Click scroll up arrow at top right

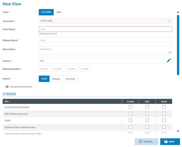pos(178,12)
